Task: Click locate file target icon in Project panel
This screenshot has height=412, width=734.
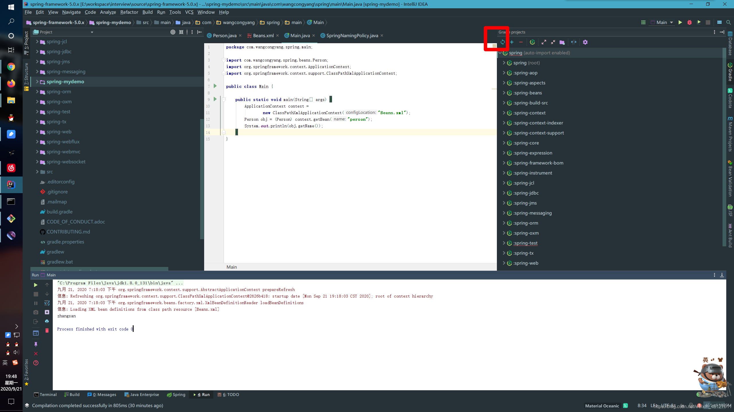Action: [x=173, y=32]
